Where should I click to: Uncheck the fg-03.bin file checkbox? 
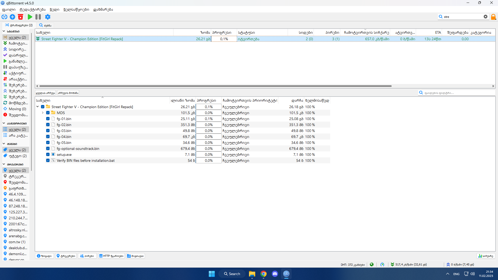[48, 131]
